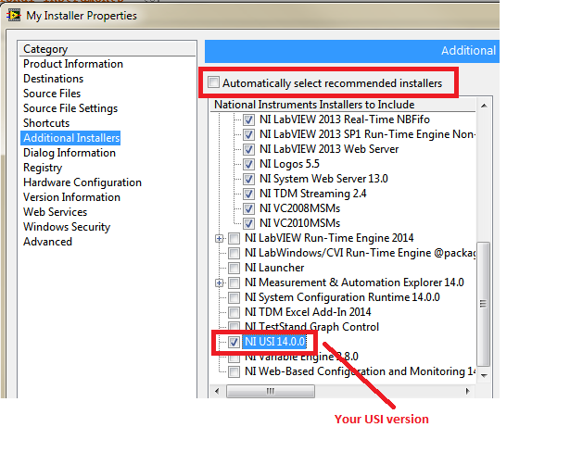Image resolution: width=570 pixels, height=452 pixels.
Task: Select NI TDM Excel Add-In 2014 row text
Action: [308, 312]
